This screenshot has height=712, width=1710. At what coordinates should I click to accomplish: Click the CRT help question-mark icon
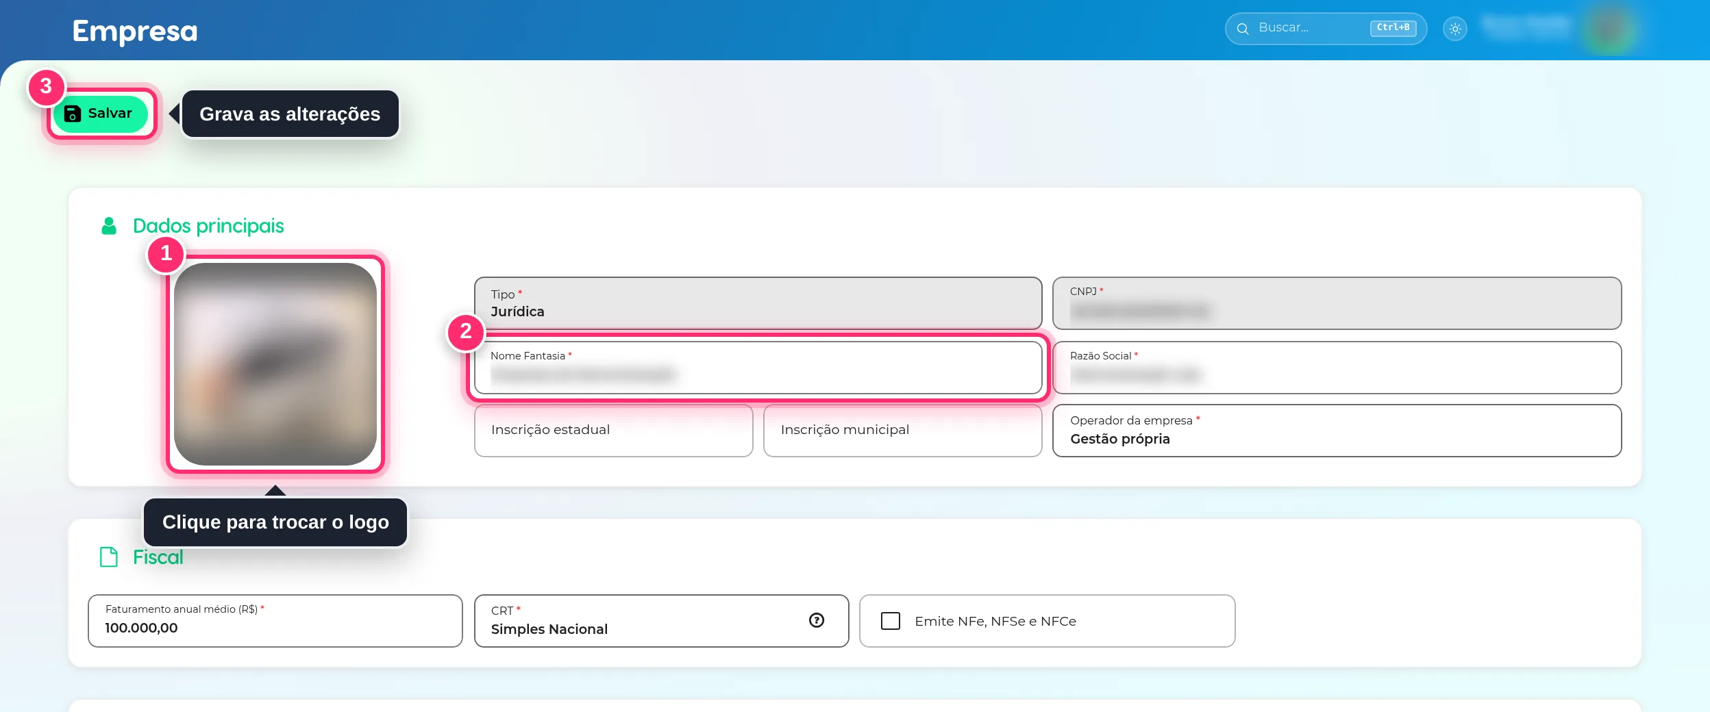coord(817,620)
